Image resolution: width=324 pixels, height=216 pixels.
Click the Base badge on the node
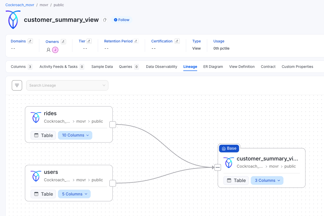click(229, 148)
